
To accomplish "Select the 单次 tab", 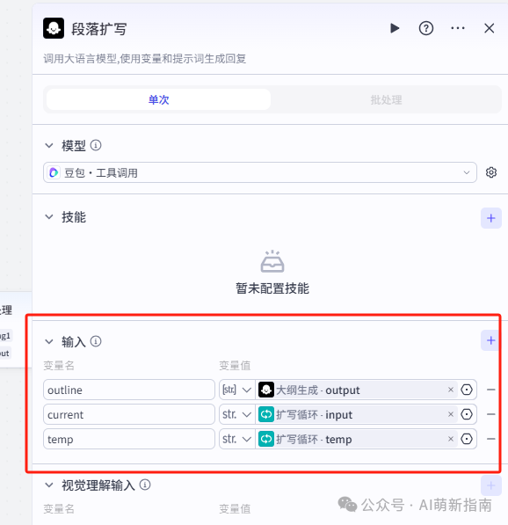I will click(x=158, y=99).
